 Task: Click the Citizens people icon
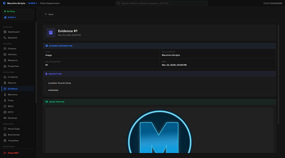pyautogui.click(x=5, y=49)
